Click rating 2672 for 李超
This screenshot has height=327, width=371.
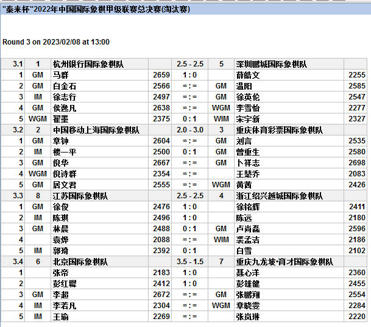pos(161,295)
